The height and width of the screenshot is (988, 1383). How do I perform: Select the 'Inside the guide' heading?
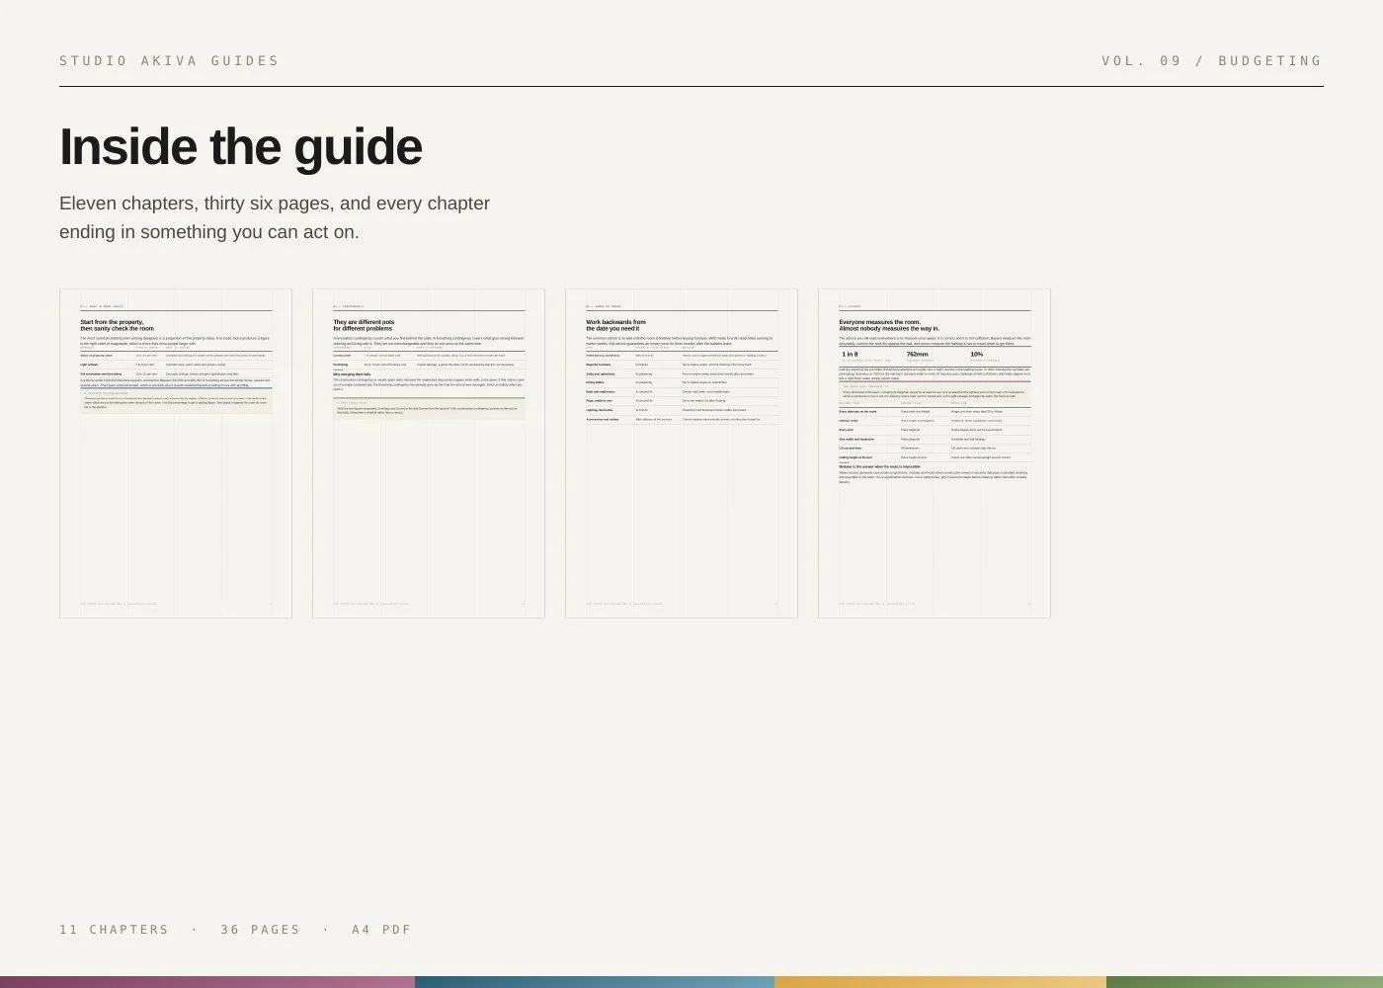click(241, 147)
